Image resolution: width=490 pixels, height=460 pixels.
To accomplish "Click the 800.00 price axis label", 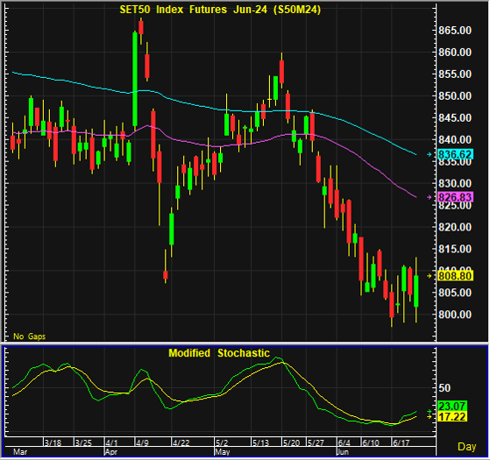I will pos(455,315).
